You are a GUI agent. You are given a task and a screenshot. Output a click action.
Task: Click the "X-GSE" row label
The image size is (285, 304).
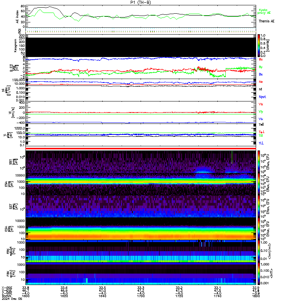tap(7, 288)
